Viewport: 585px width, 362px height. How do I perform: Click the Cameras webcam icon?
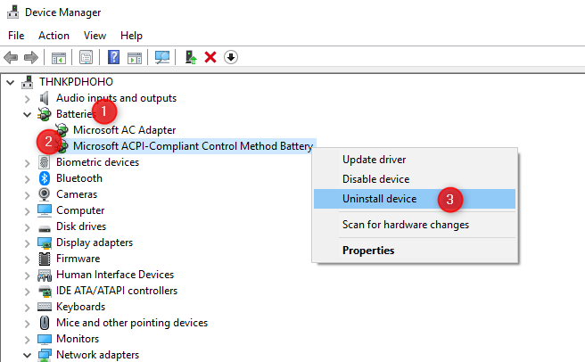[44, 194]
